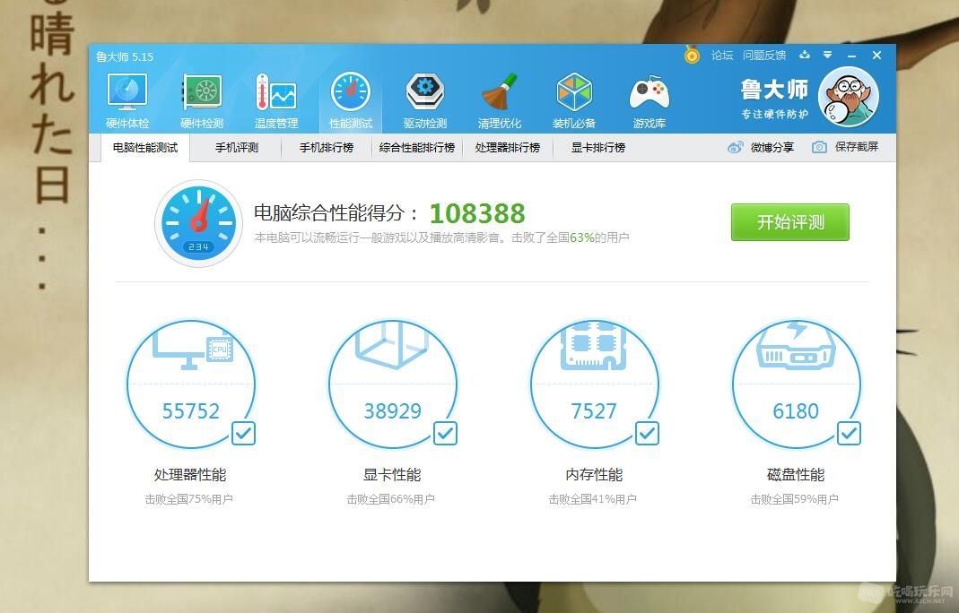Click the 内存性能 label
The width and height of the screenshot is (959, 613).
(594, 474)
